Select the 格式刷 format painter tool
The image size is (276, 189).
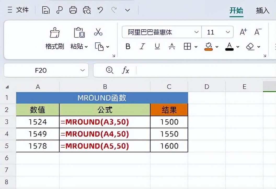[x=55, y=38]
